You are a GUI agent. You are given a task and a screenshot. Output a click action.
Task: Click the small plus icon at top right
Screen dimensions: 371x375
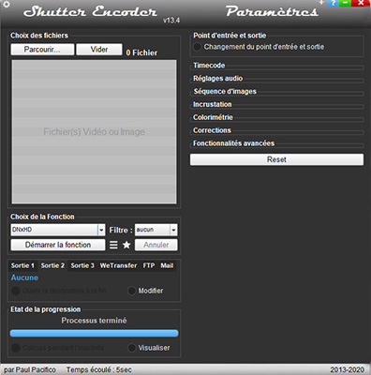click(321, 3)
